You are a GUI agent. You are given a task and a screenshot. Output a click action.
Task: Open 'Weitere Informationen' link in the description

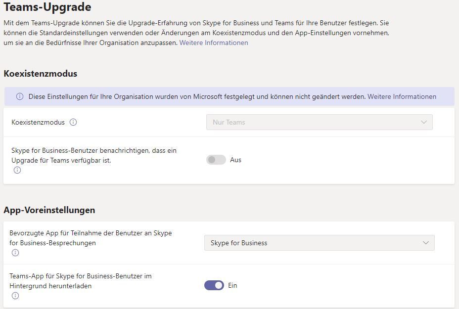214,43
